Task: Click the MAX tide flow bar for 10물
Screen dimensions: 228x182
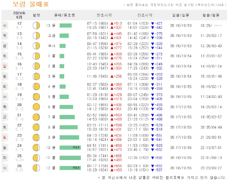Action: pyautogui.click(x=70, y=147)
